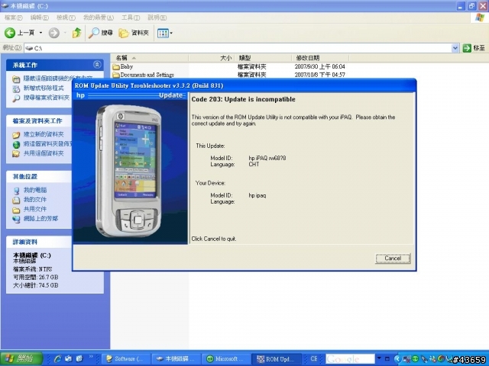Screen dimensions: 489x366
Task: Click the share folder sidebar icon
Action: coord(16,154)
